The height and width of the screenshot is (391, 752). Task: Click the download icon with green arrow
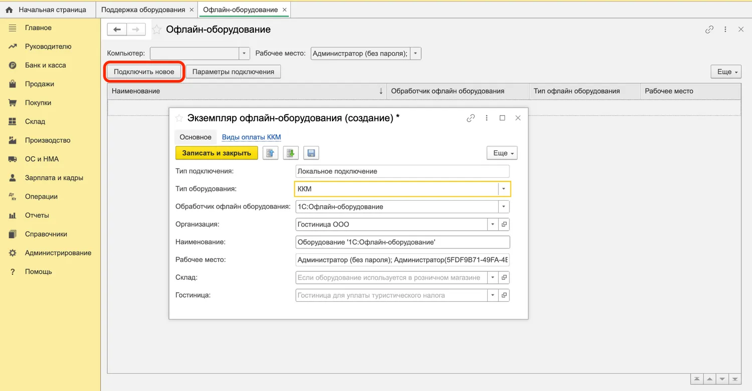(x=291, y=153)
